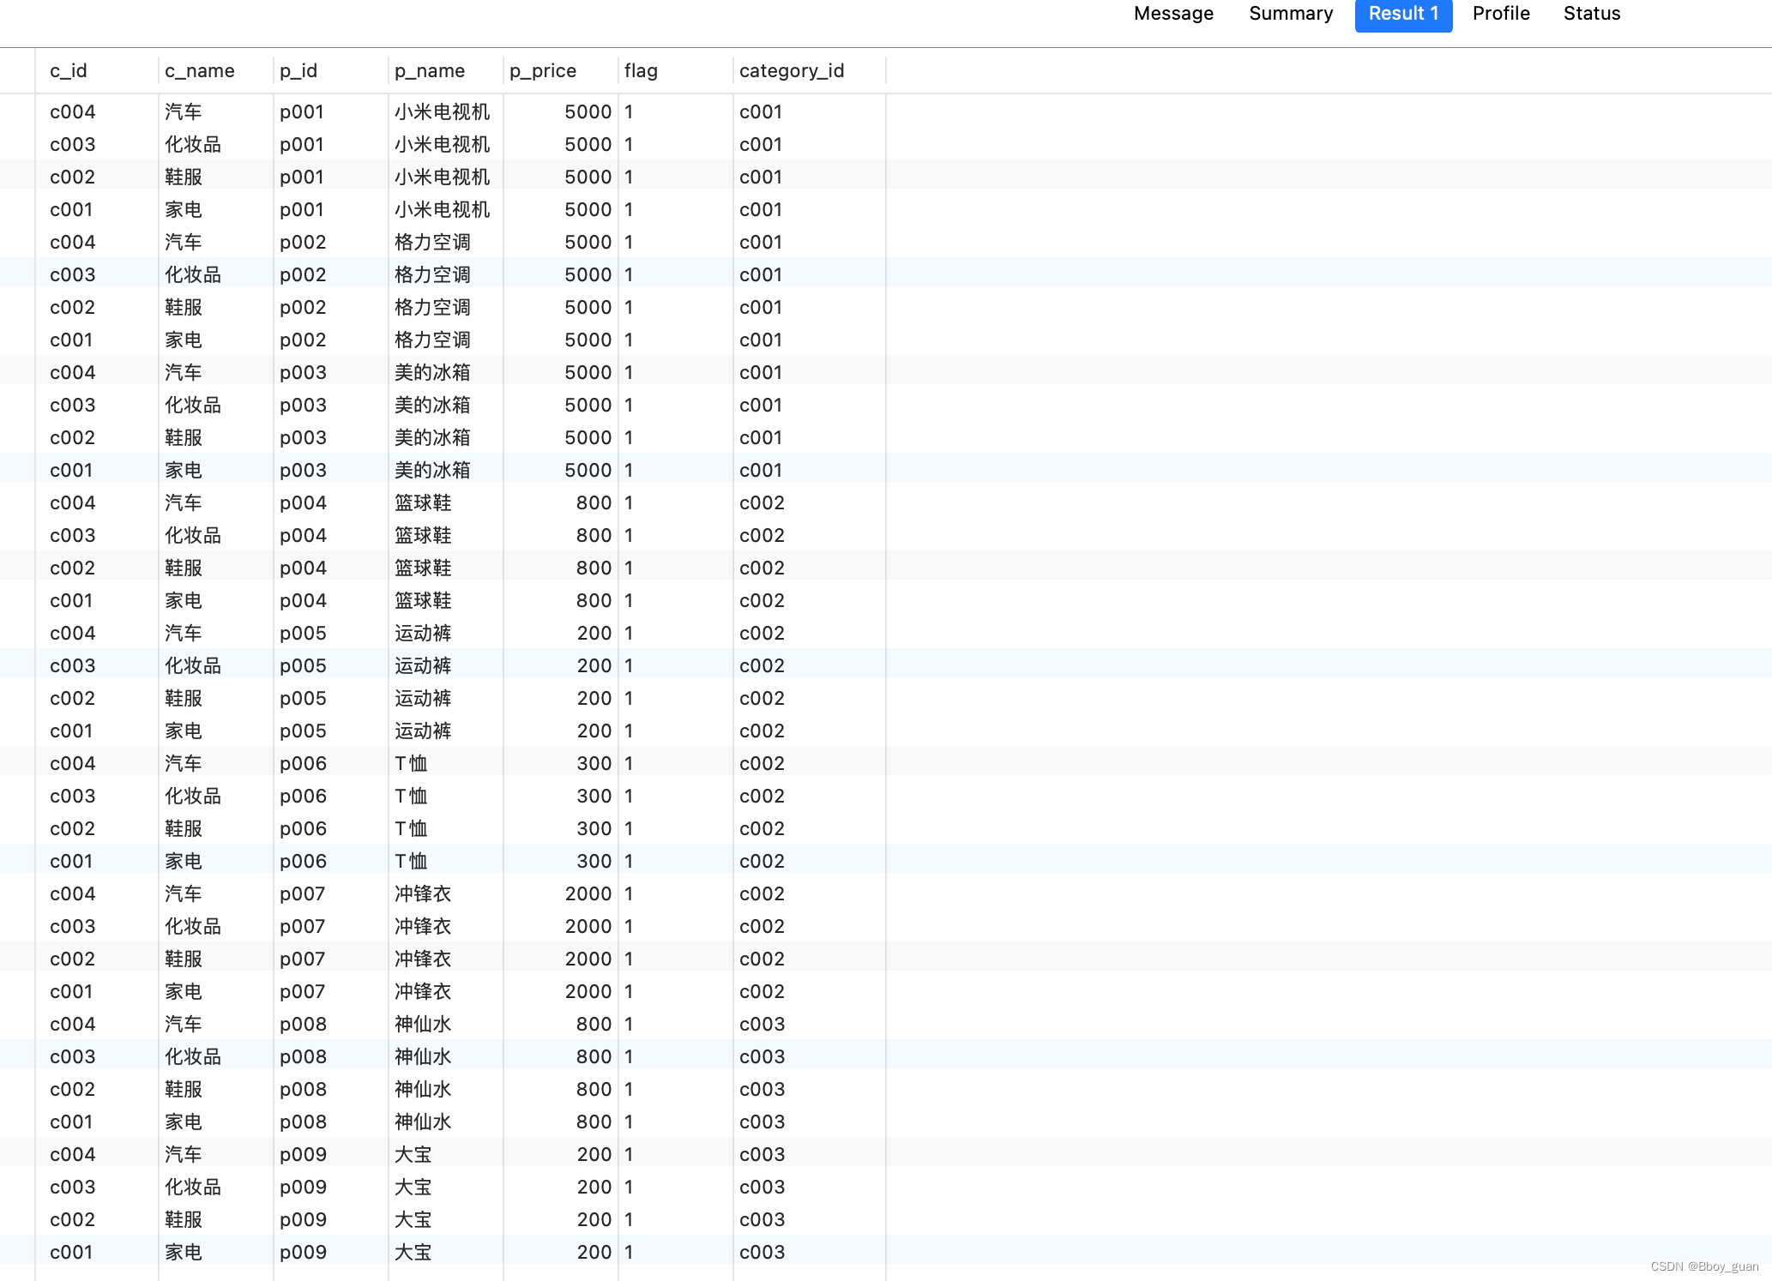The width and height of the screenshot is (1772, 1281).
Task: Click the c_name column header
Action: click(199, 71)
